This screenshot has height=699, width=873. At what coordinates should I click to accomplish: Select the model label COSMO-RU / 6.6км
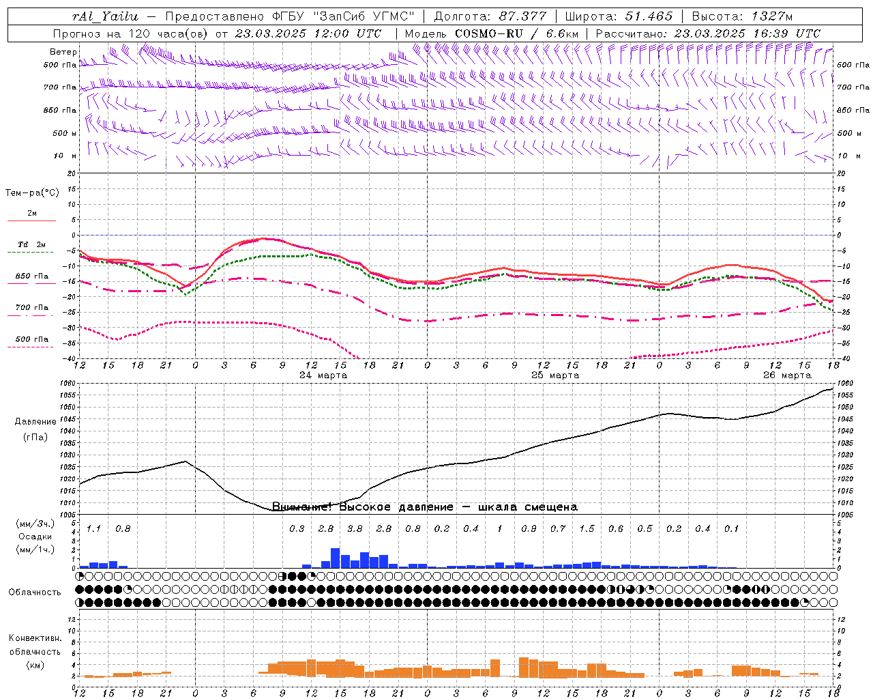(517, 33)
